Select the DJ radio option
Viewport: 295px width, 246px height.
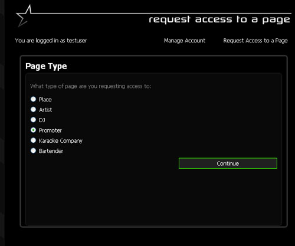pyautogui.click(x=33, y=120)
